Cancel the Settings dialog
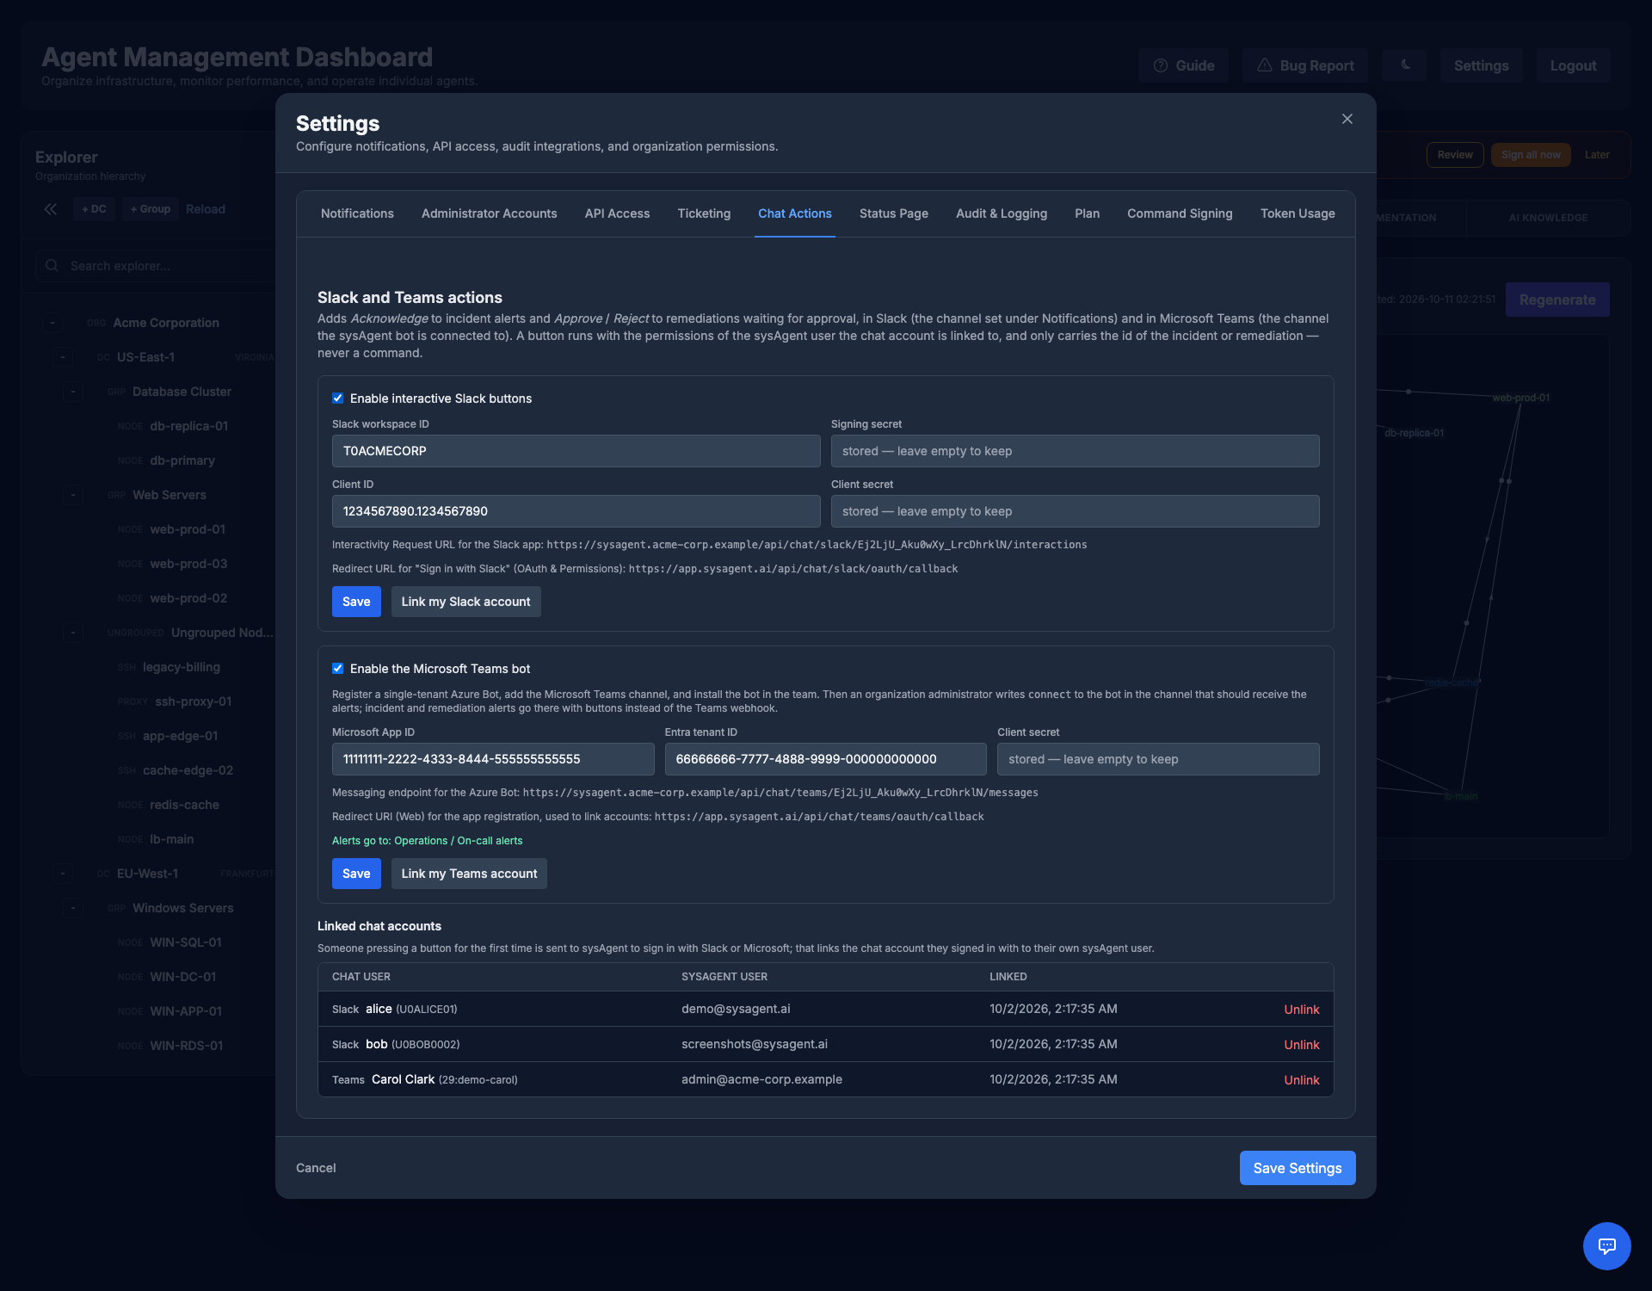 point(316,1168)
